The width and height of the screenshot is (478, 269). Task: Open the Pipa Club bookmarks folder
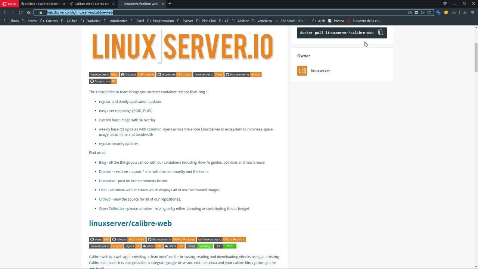(x=206, y=21)
